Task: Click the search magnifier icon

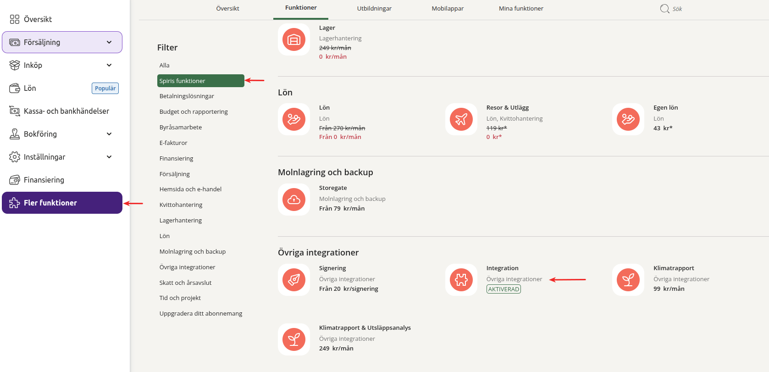Action: (664, 9)
